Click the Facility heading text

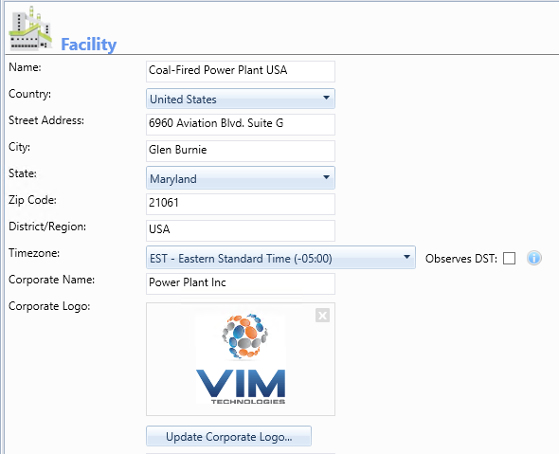(88, 45)
